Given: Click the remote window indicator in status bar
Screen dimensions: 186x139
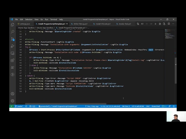Looking at the screenshot, I should click(12, 106).
